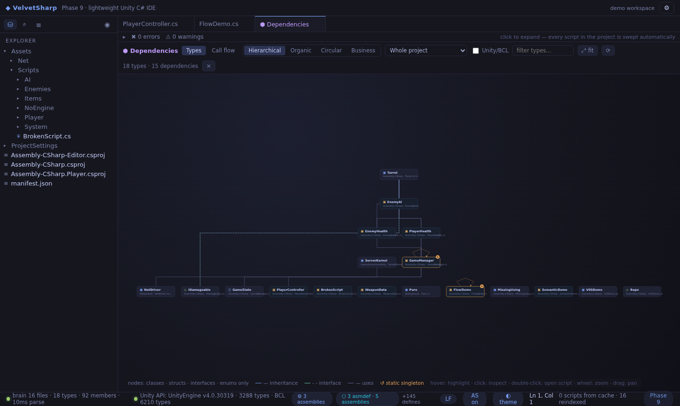This screenshot has height=406, width=680.
Task: Expand the errors and warnings panel arrow
Action: pos(124,37)
